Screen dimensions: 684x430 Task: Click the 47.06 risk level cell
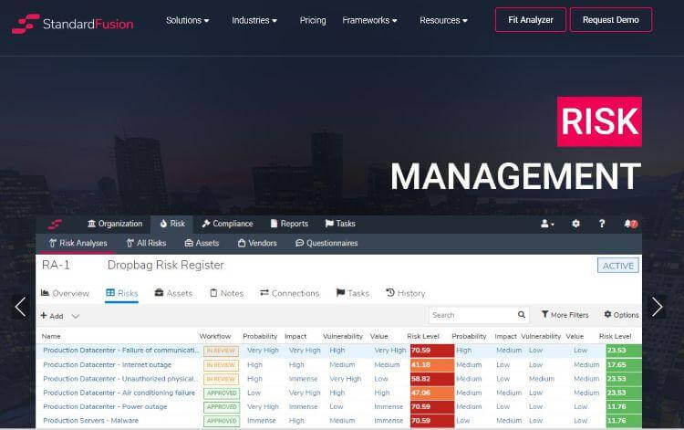(x=432, y=393)
